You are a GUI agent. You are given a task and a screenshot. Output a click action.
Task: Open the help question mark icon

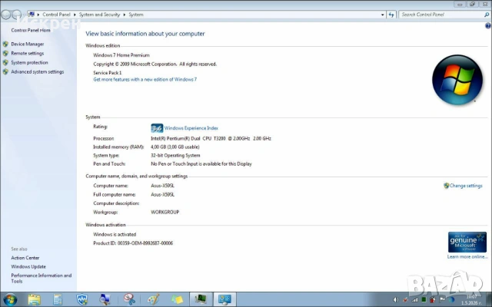point(488,26)
